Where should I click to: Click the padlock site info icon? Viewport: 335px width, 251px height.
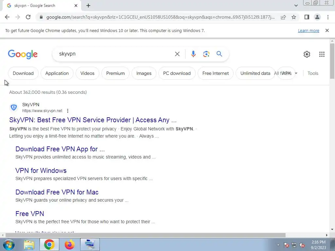[41, 17]
